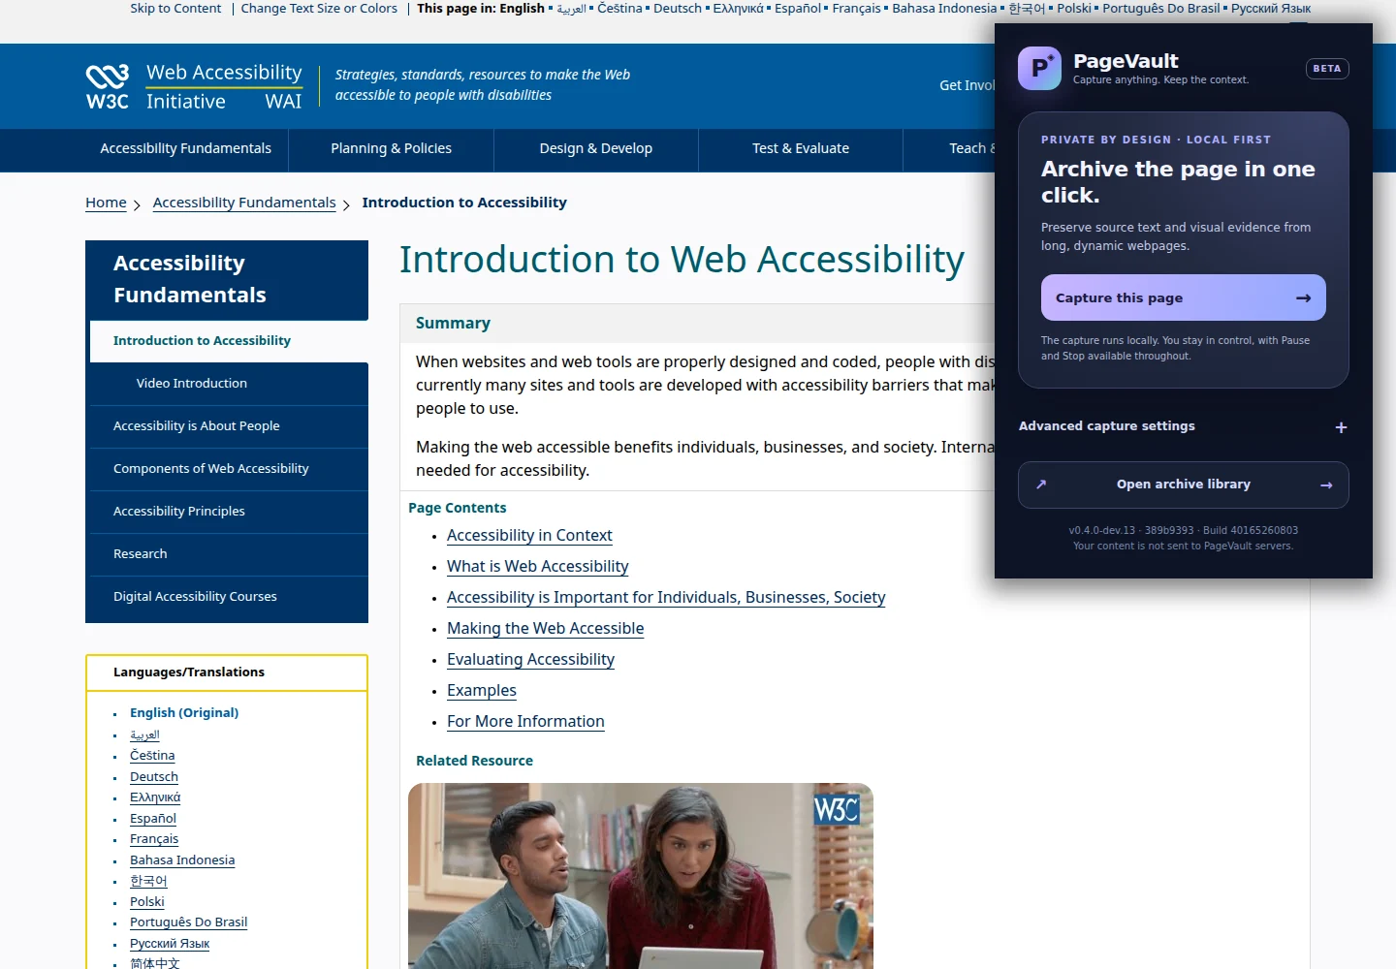Select Português Do Brasil in translations list
1396x969 pixels.
click(x=188, y=922)
